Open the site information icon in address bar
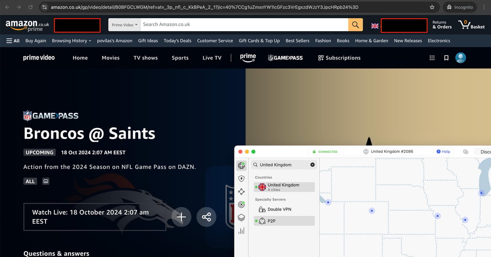491x257 pixels. pos(45,7)
